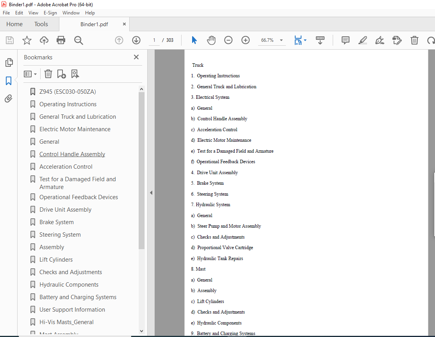This screenshot has height=337, width=435.
Task: Open the Control Handle Assembly bookmark
Action: (x=72, y=154)
